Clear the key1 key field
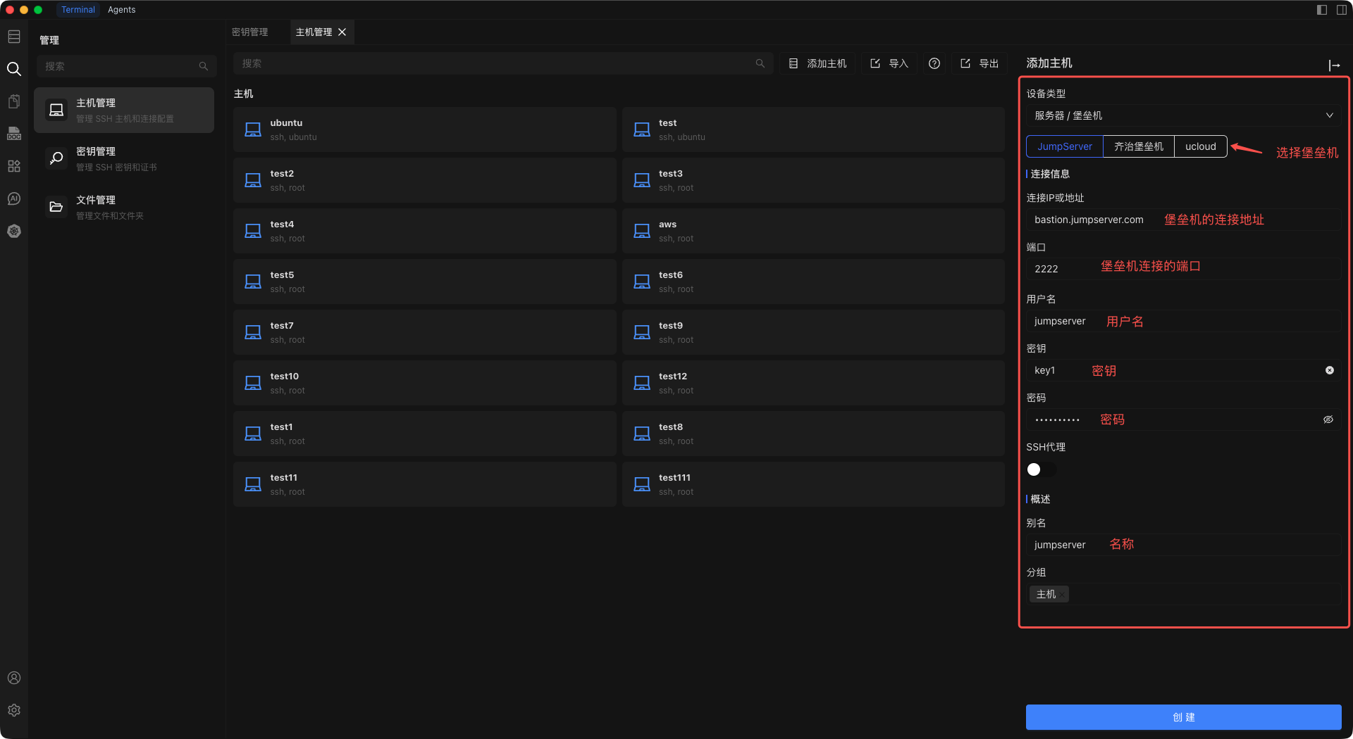This screenshot has width=1353, height=739. point(1329,370)
